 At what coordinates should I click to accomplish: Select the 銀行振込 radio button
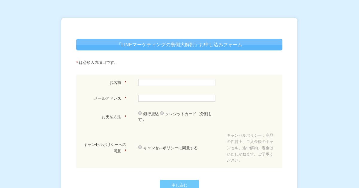[140, 113]
